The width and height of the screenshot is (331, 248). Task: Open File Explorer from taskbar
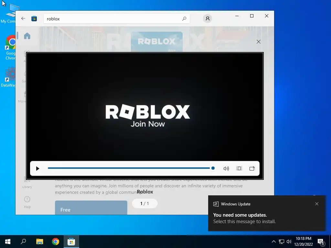[39, 242]
